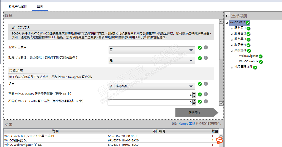Click the selection panel scroll-up arrow
This screenshot has height=147, width=282.
tap(221, 22)
